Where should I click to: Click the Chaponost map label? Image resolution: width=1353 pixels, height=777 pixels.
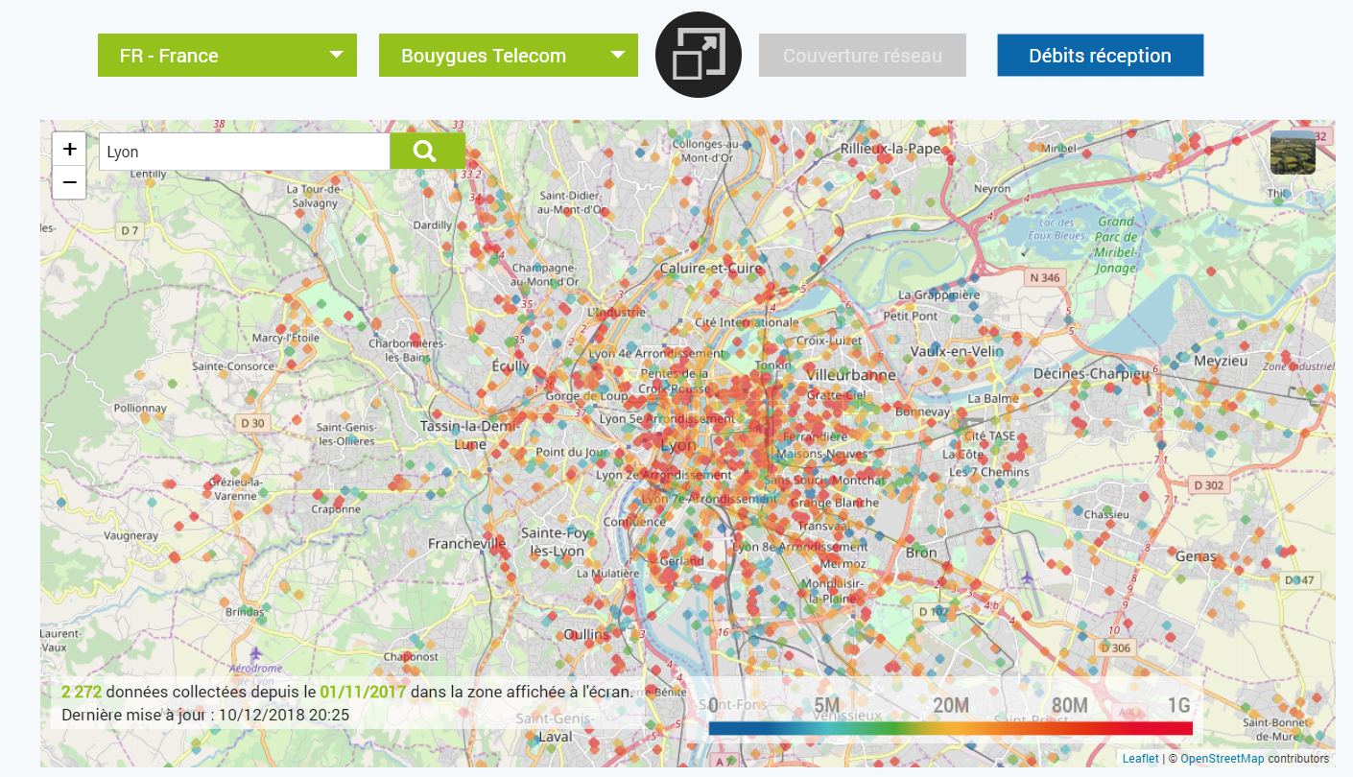pos(411,657)
